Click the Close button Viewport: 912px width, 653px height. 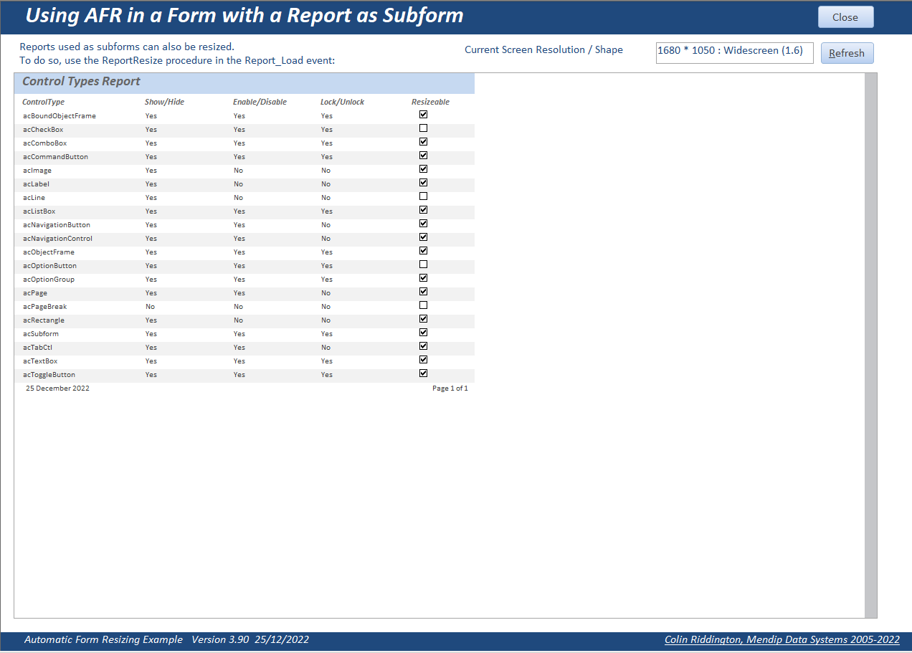pyautogui.click(x=845, y=17)
